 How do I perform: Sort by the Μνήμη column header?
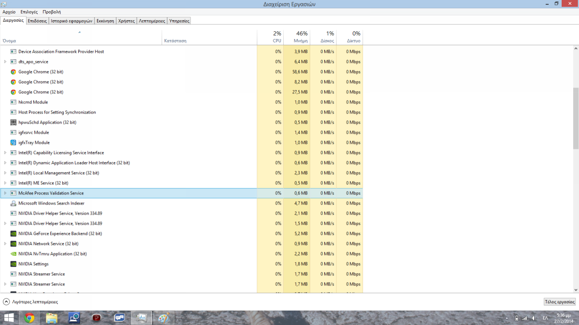tap(296, 37)
